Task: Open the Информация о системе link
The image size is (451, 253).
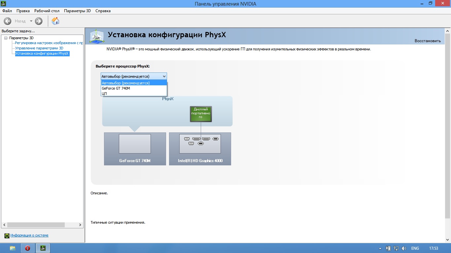Action: click(x=29, y=235)
